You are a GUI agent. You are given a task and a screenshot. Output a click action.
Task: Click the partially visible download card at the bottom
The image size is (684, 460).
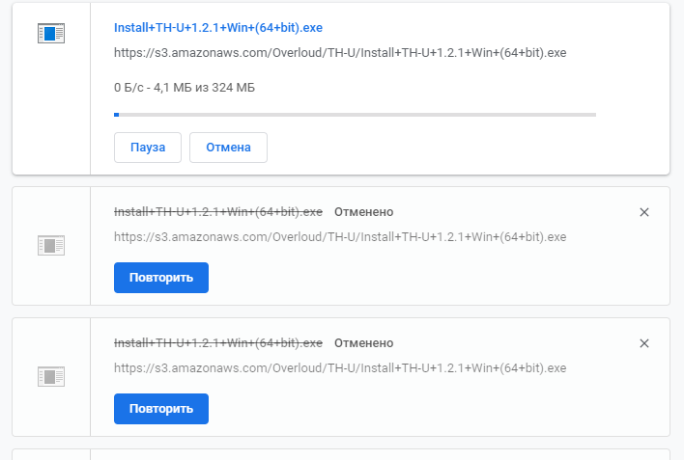(341, 454)
